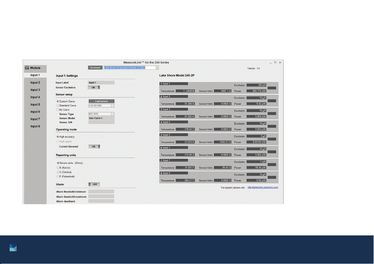
Task: Click the Alarm deadband field
Action: [101, 201]
